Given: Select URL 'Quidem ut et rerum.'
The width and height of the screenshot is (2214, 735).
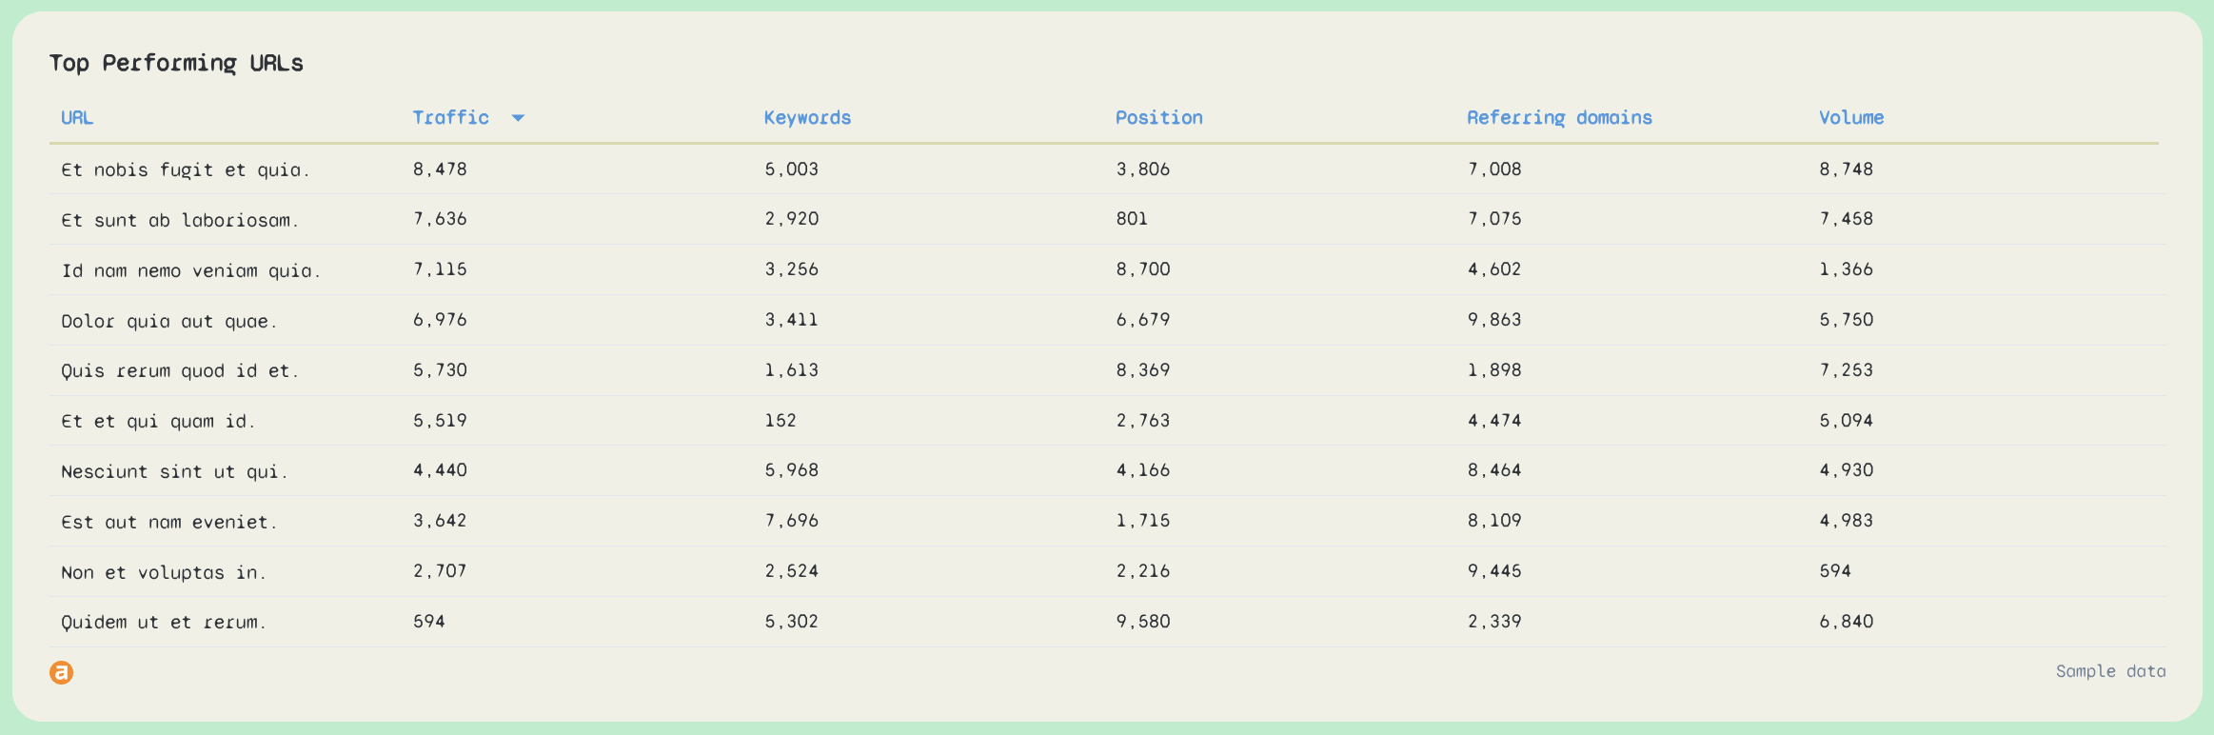Looking at the screenshot, I should (164, 622).
